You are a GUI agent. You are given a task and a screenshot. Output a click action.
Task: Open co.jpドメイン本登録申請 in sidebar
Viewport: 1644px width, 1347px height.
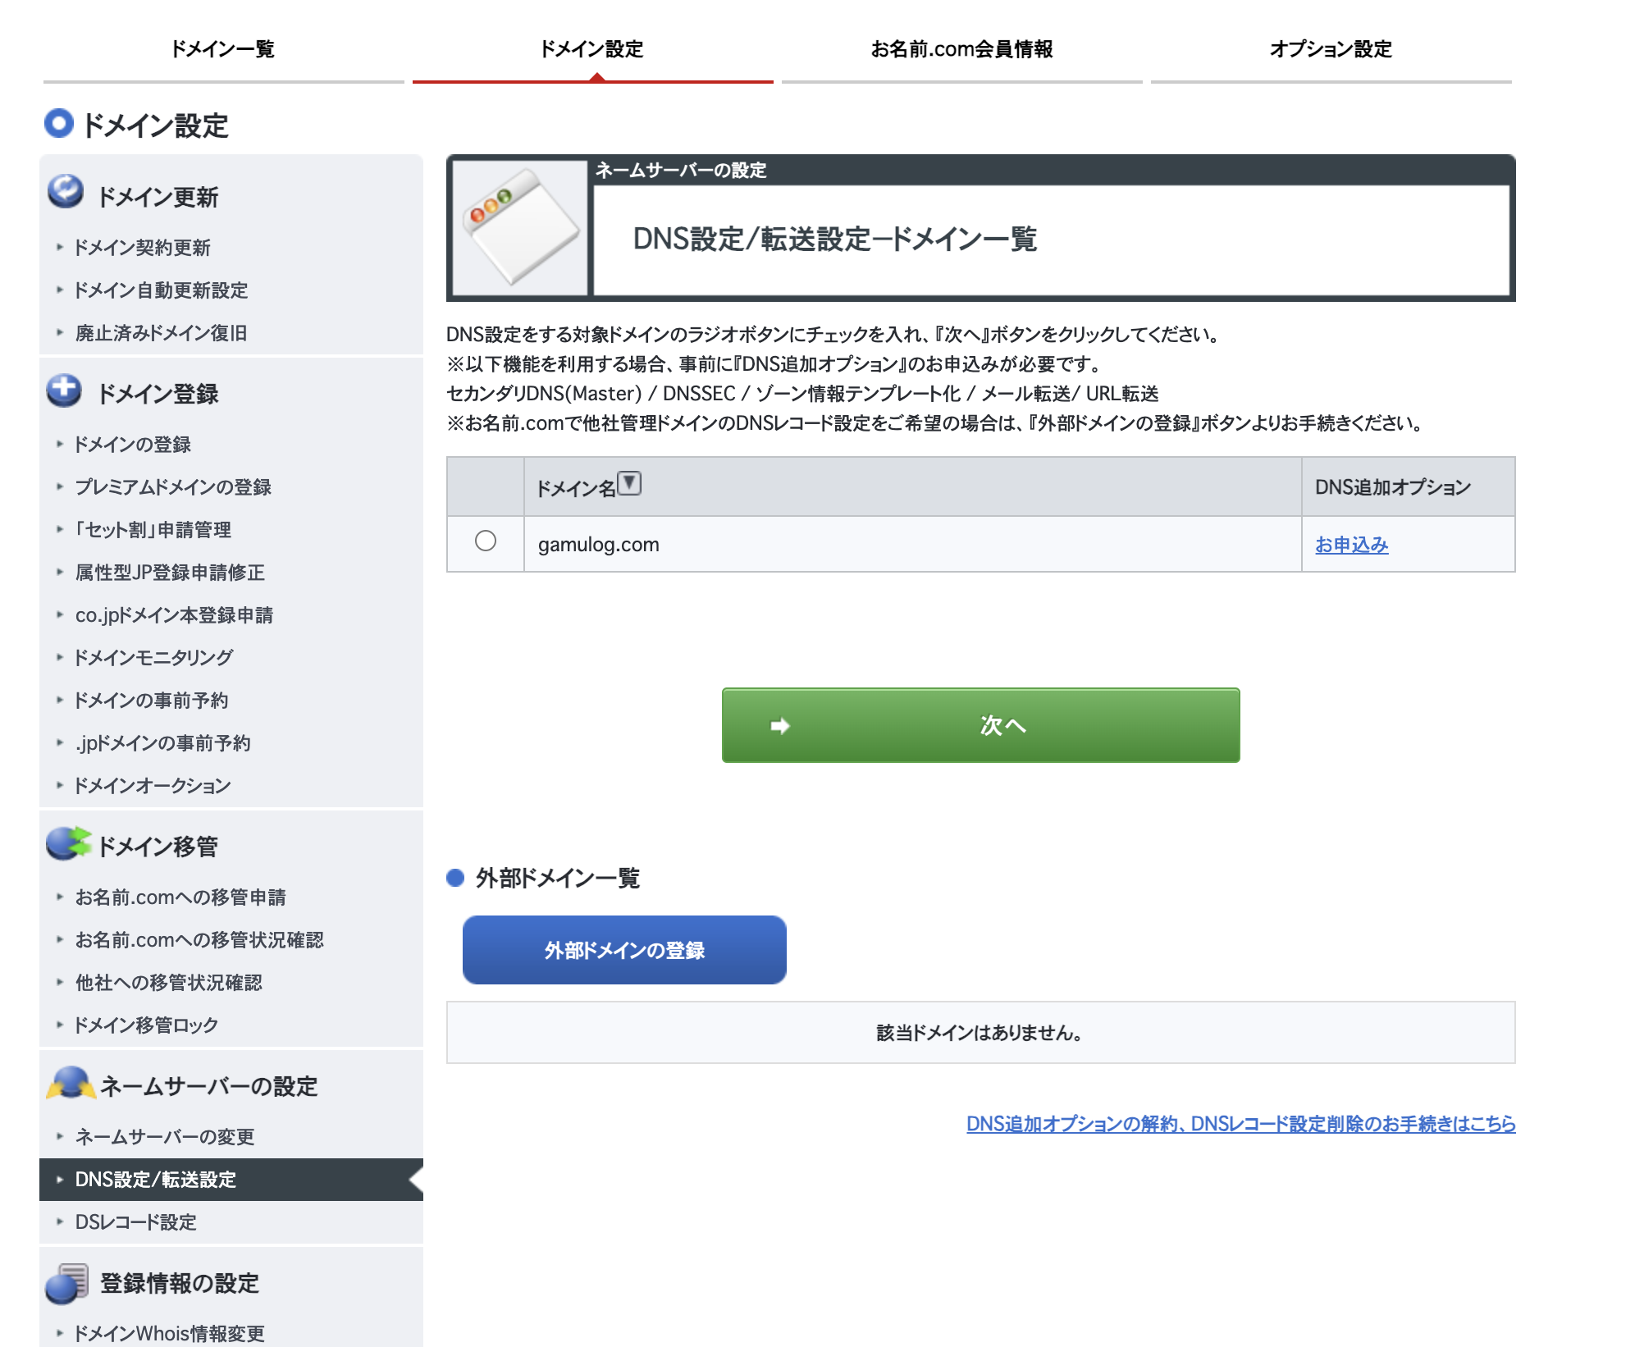coord(174,615)
